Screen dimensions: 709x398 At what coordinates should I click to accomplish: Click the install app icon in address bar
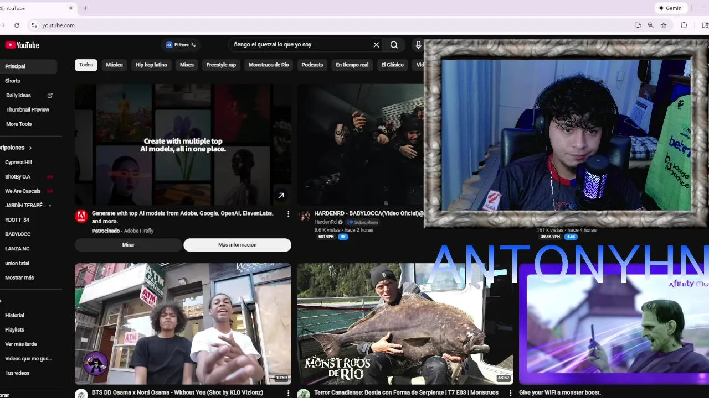pyautogui.click(x=638, y=25)
